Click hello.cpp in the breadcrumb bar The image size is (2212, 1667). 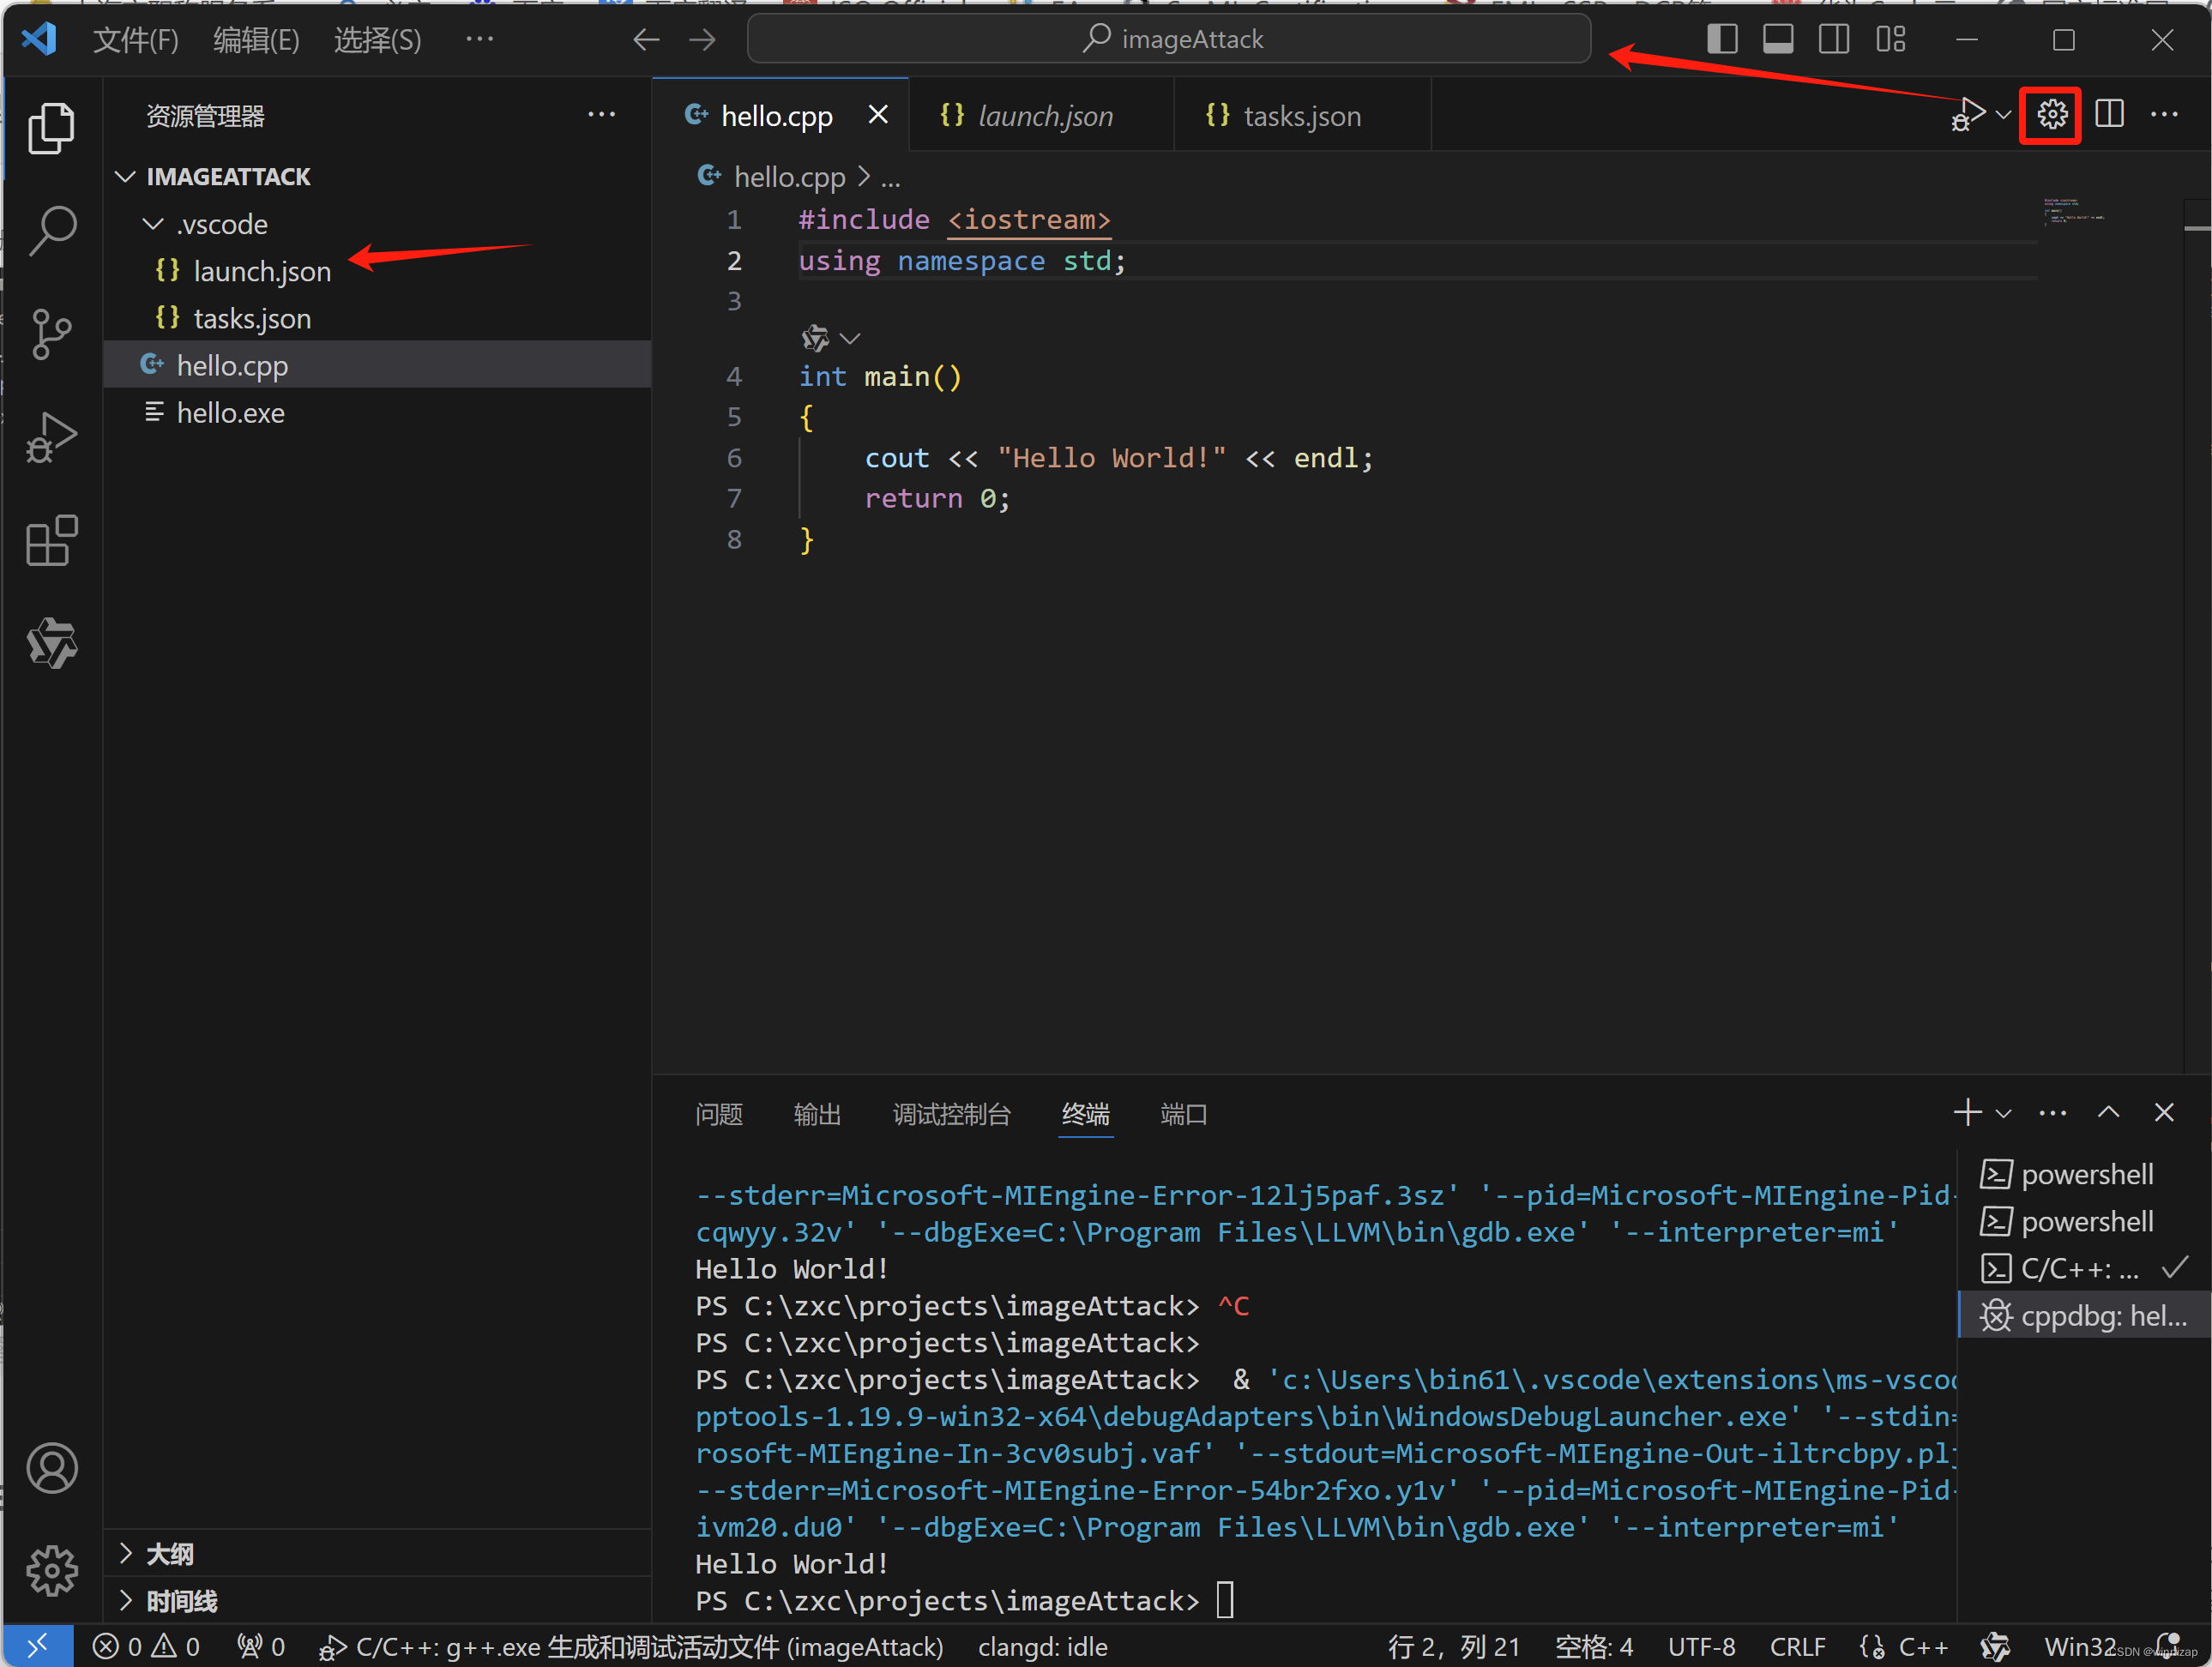pyautogui.click(x=788, y=178)
